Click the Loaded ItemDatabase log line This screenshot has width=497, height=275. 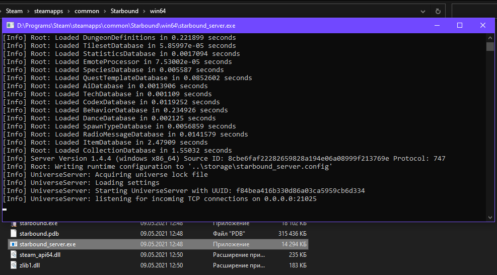[x=105, y=143]
